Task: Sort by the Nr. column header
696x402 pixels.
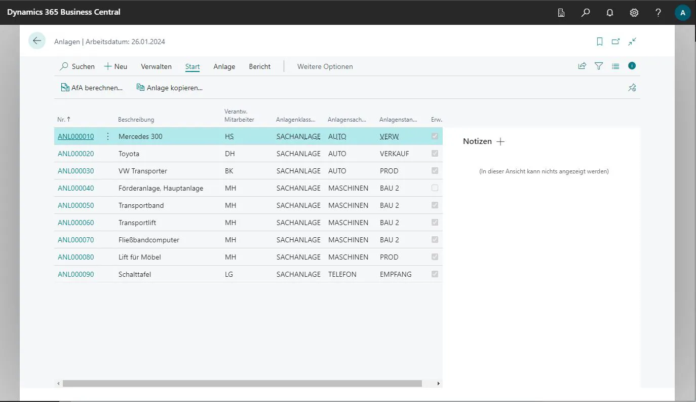Action: (64, 120)
